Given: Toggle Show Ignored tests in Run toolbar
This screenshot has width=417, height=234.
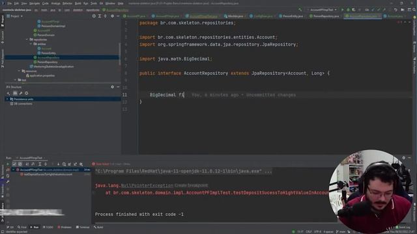Looking at the screenshot, I should [20, 164].
